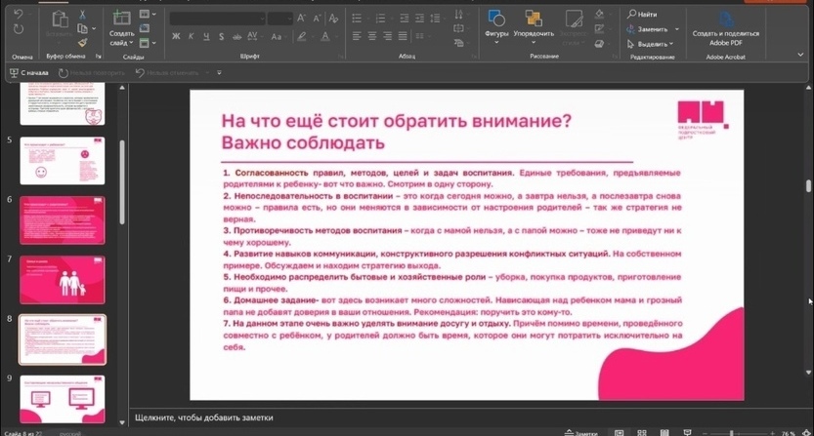
Task: Toggle italic К formatting
Action: tap(192, 36)
